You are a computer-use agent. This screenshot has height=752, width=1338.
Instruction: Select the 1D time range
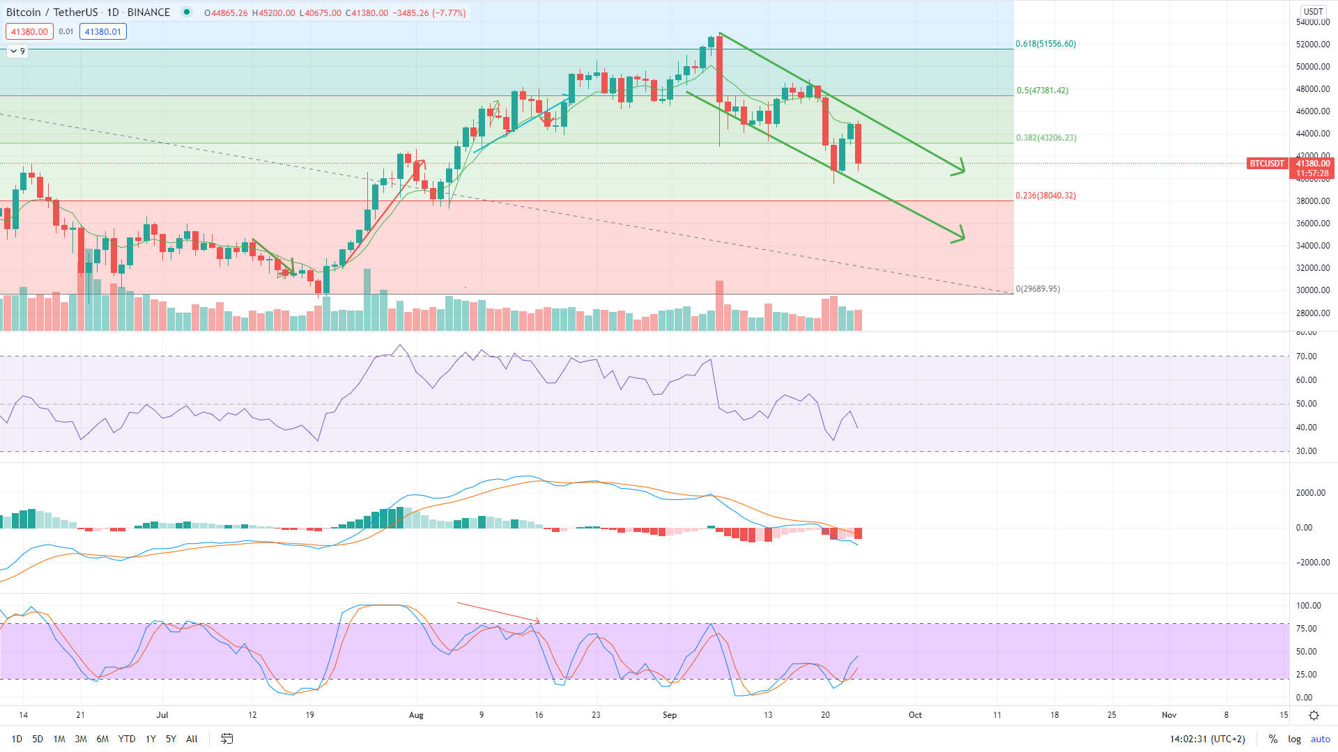click(17, 739)
